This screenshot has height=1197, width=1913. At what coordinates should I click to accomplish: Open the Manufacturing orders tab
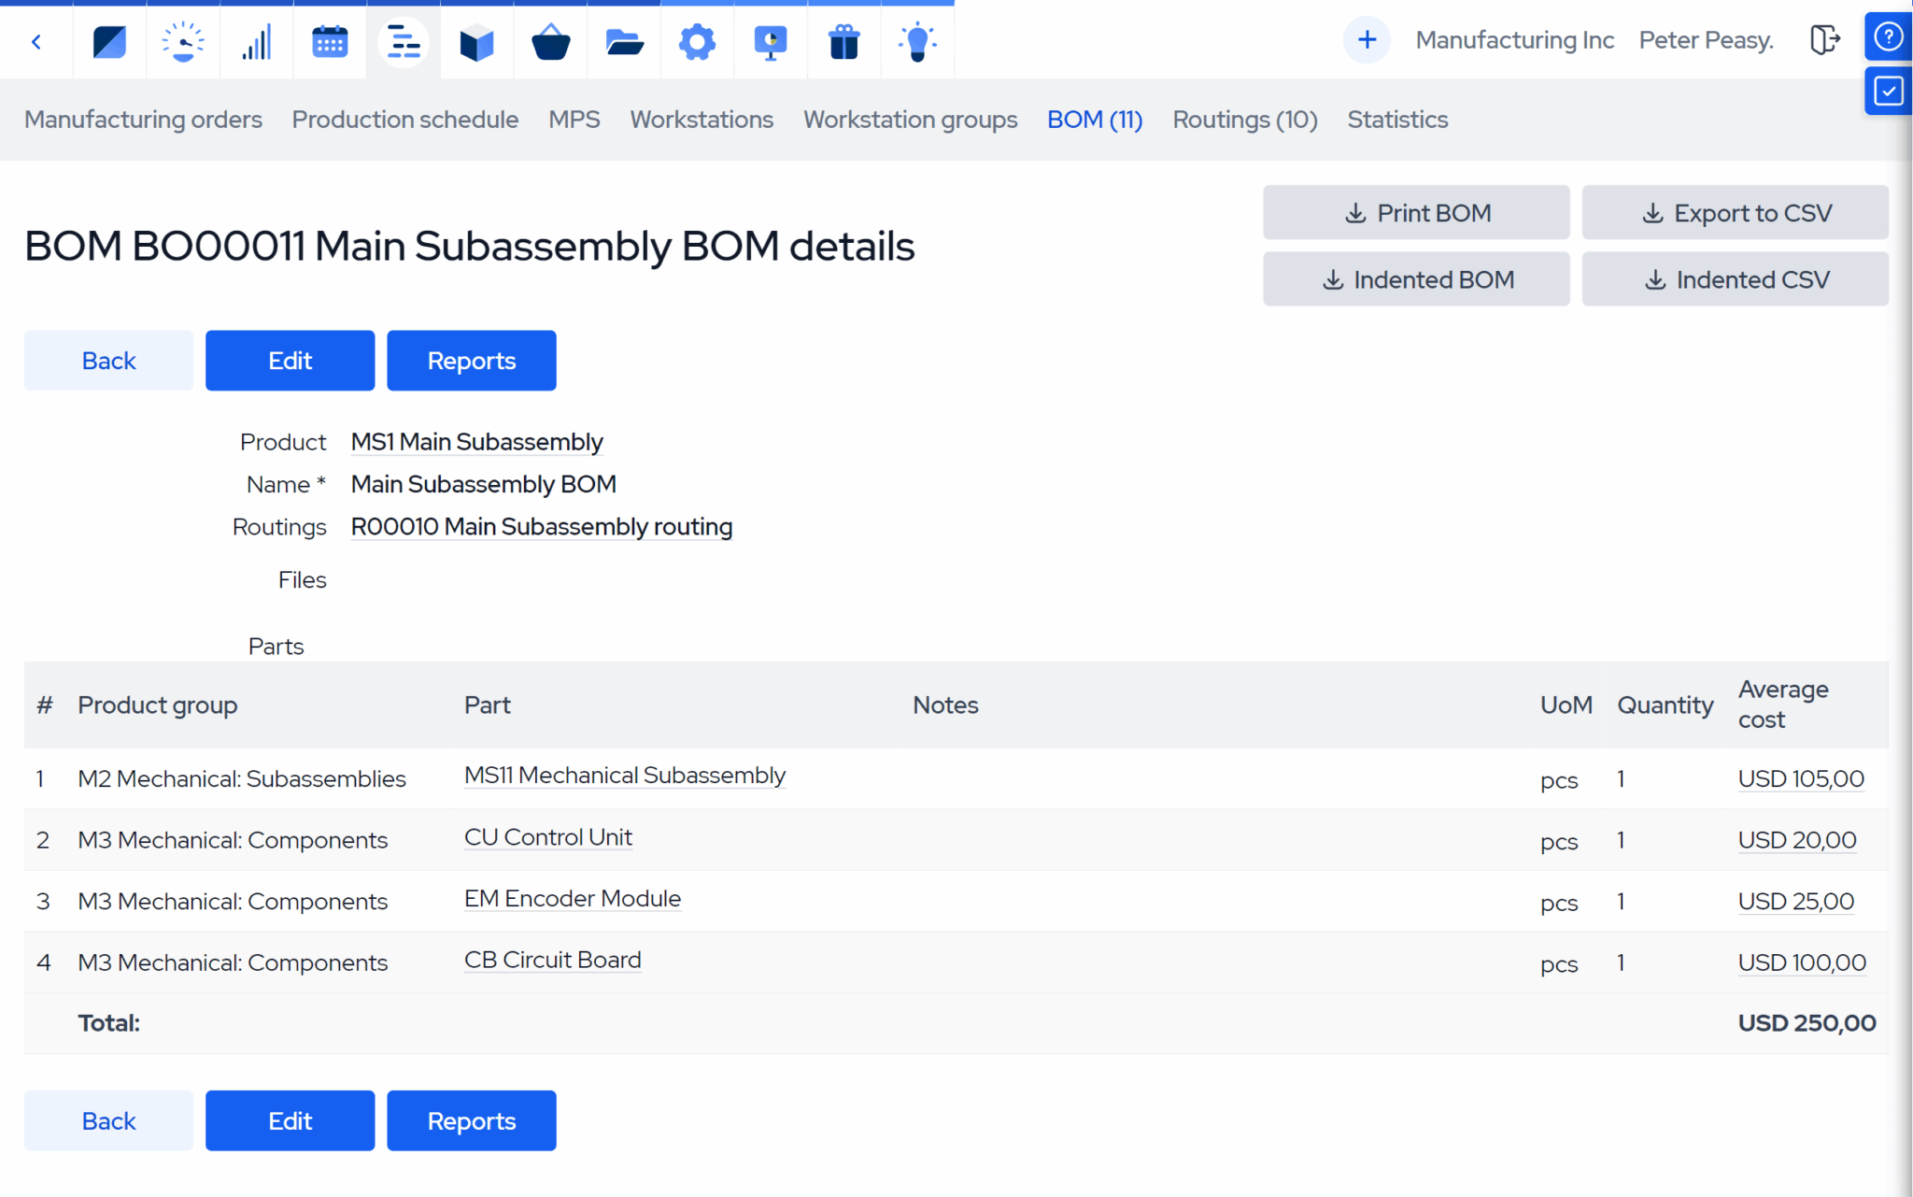[143, 120]
